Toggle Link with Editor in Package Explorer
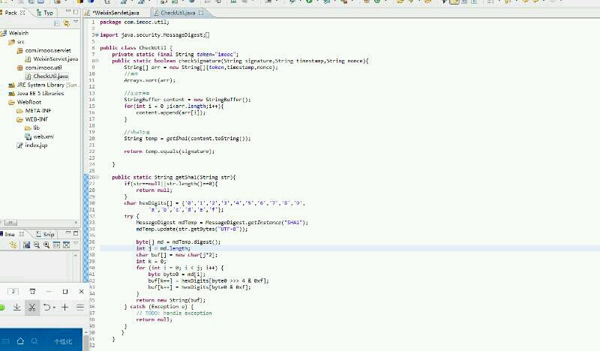Image resolution: width=600 pixels, height=351 pixels. (66, 23)
